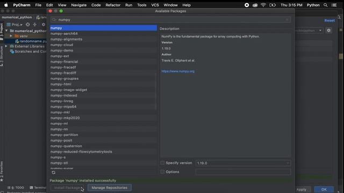Collapse the numerical_python project folder
The height and width of the screenshot is (193, 344).
[x=6, y=31]
